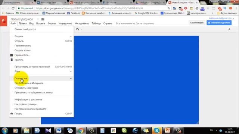239x134 pixels.
Task: Open the Chrome three-dot menu
Action: coord(236,8)
